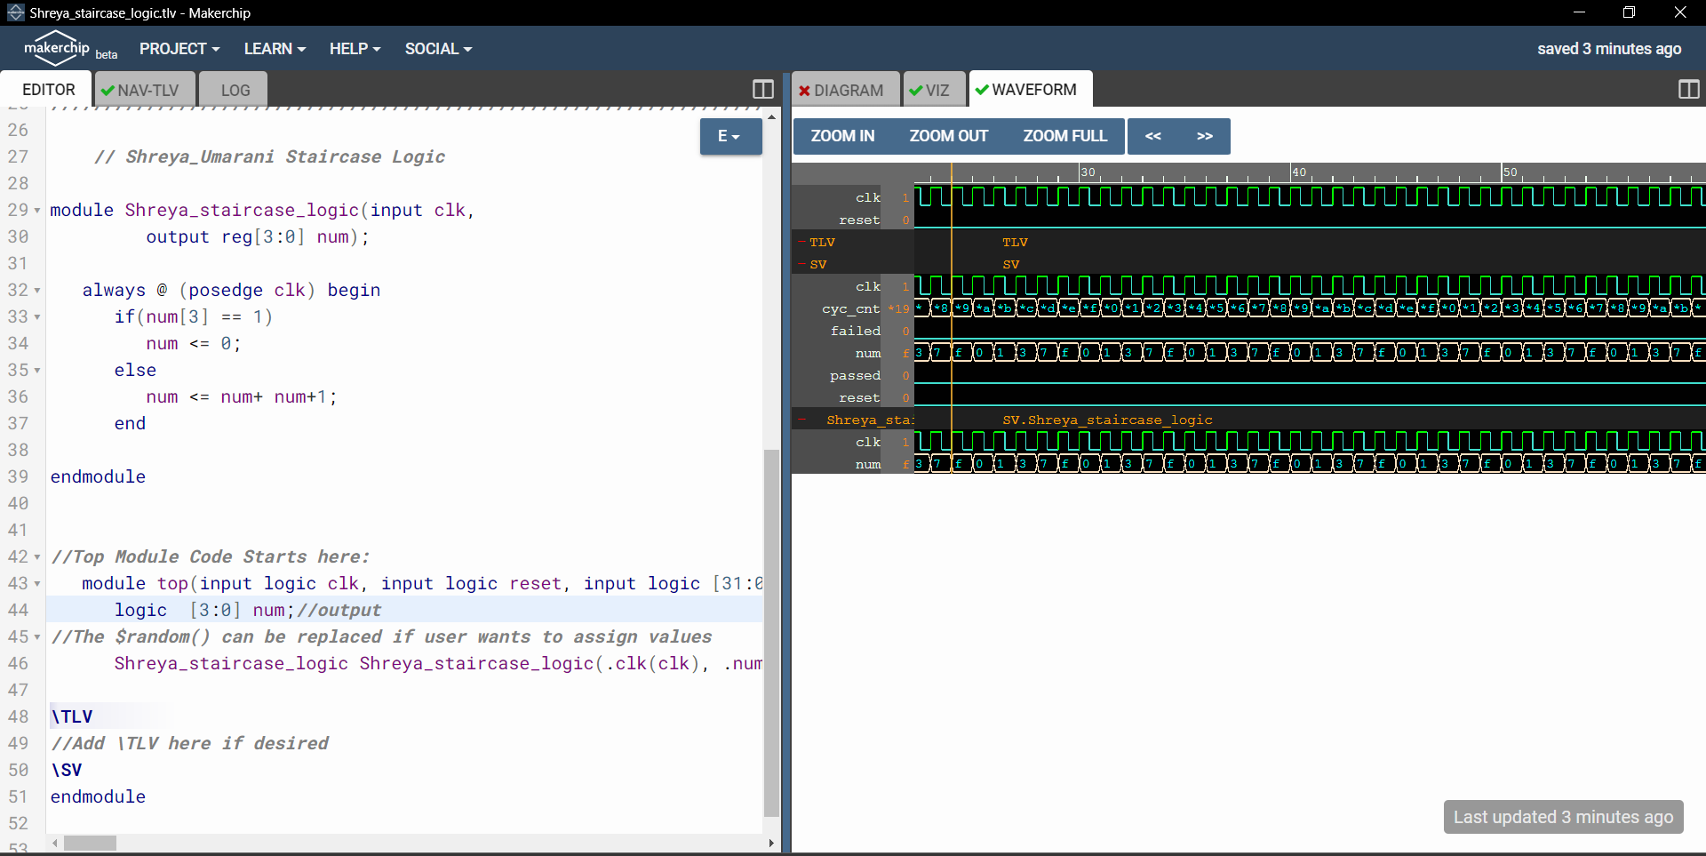
Task: Collapse the Shreya_staircase_logic scope in the waveform
Action: coord(802,419)
